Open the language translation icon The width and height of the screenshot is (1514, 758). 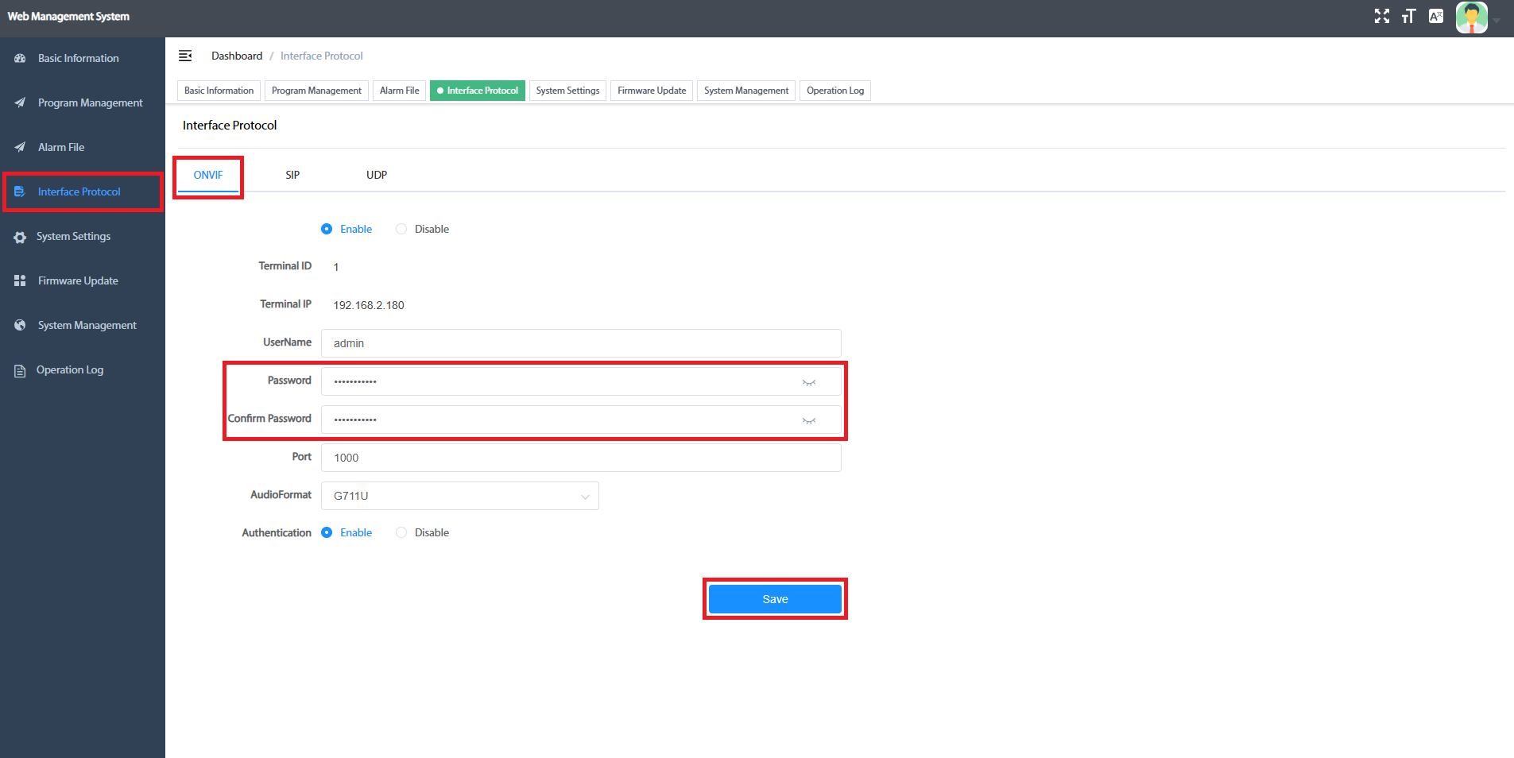coord(1435,17)
